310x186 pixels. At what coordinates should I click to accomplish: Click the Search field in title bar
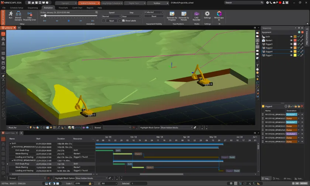pos(244,3)
